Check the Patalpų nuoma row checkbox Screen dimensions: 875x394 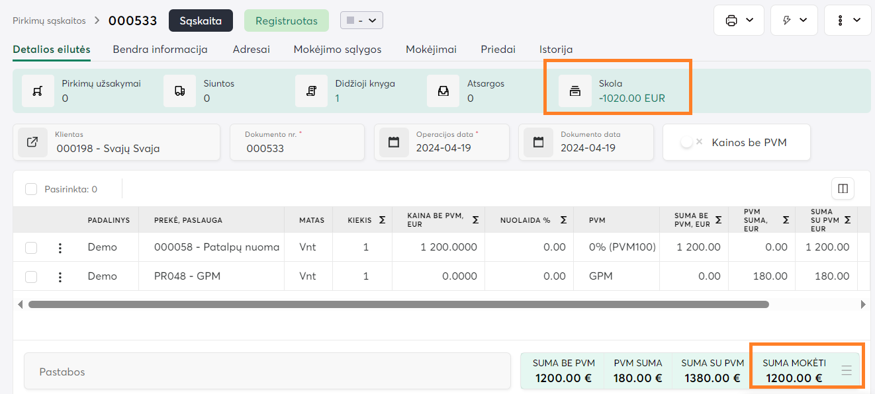[x=31, y=248]
